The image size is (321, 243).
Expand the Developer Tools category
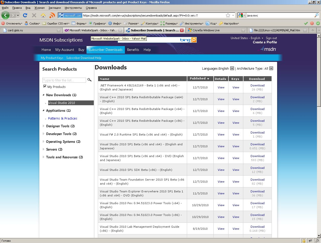click(43, 134)
